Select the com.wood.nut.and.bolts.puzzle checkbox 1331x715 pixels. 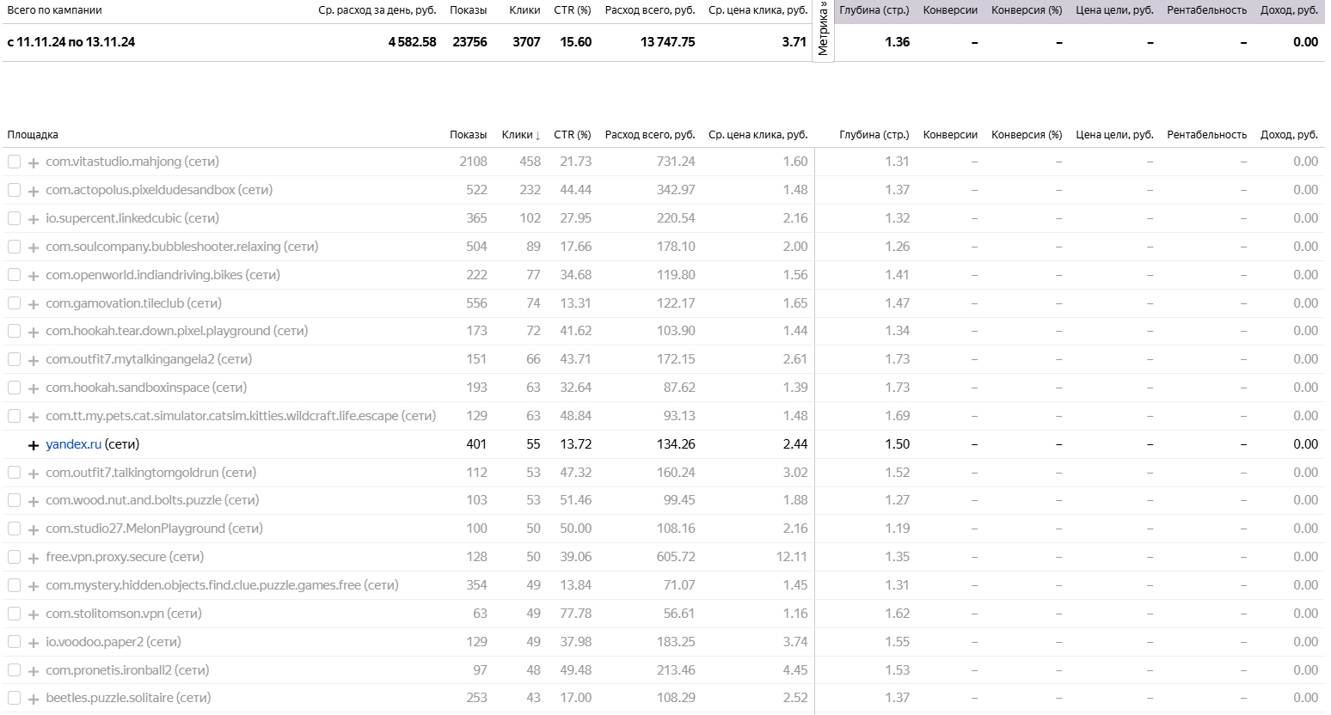coord(14,500)
